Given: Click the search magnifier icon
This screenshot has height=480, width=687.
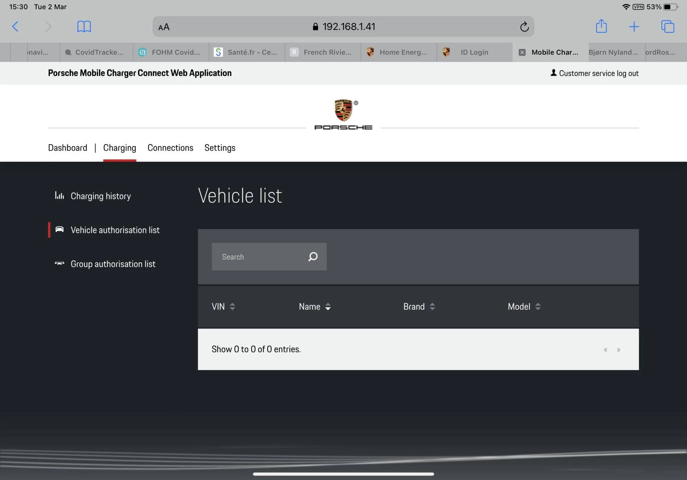Looking at the screenshot, I should point(313,257).
